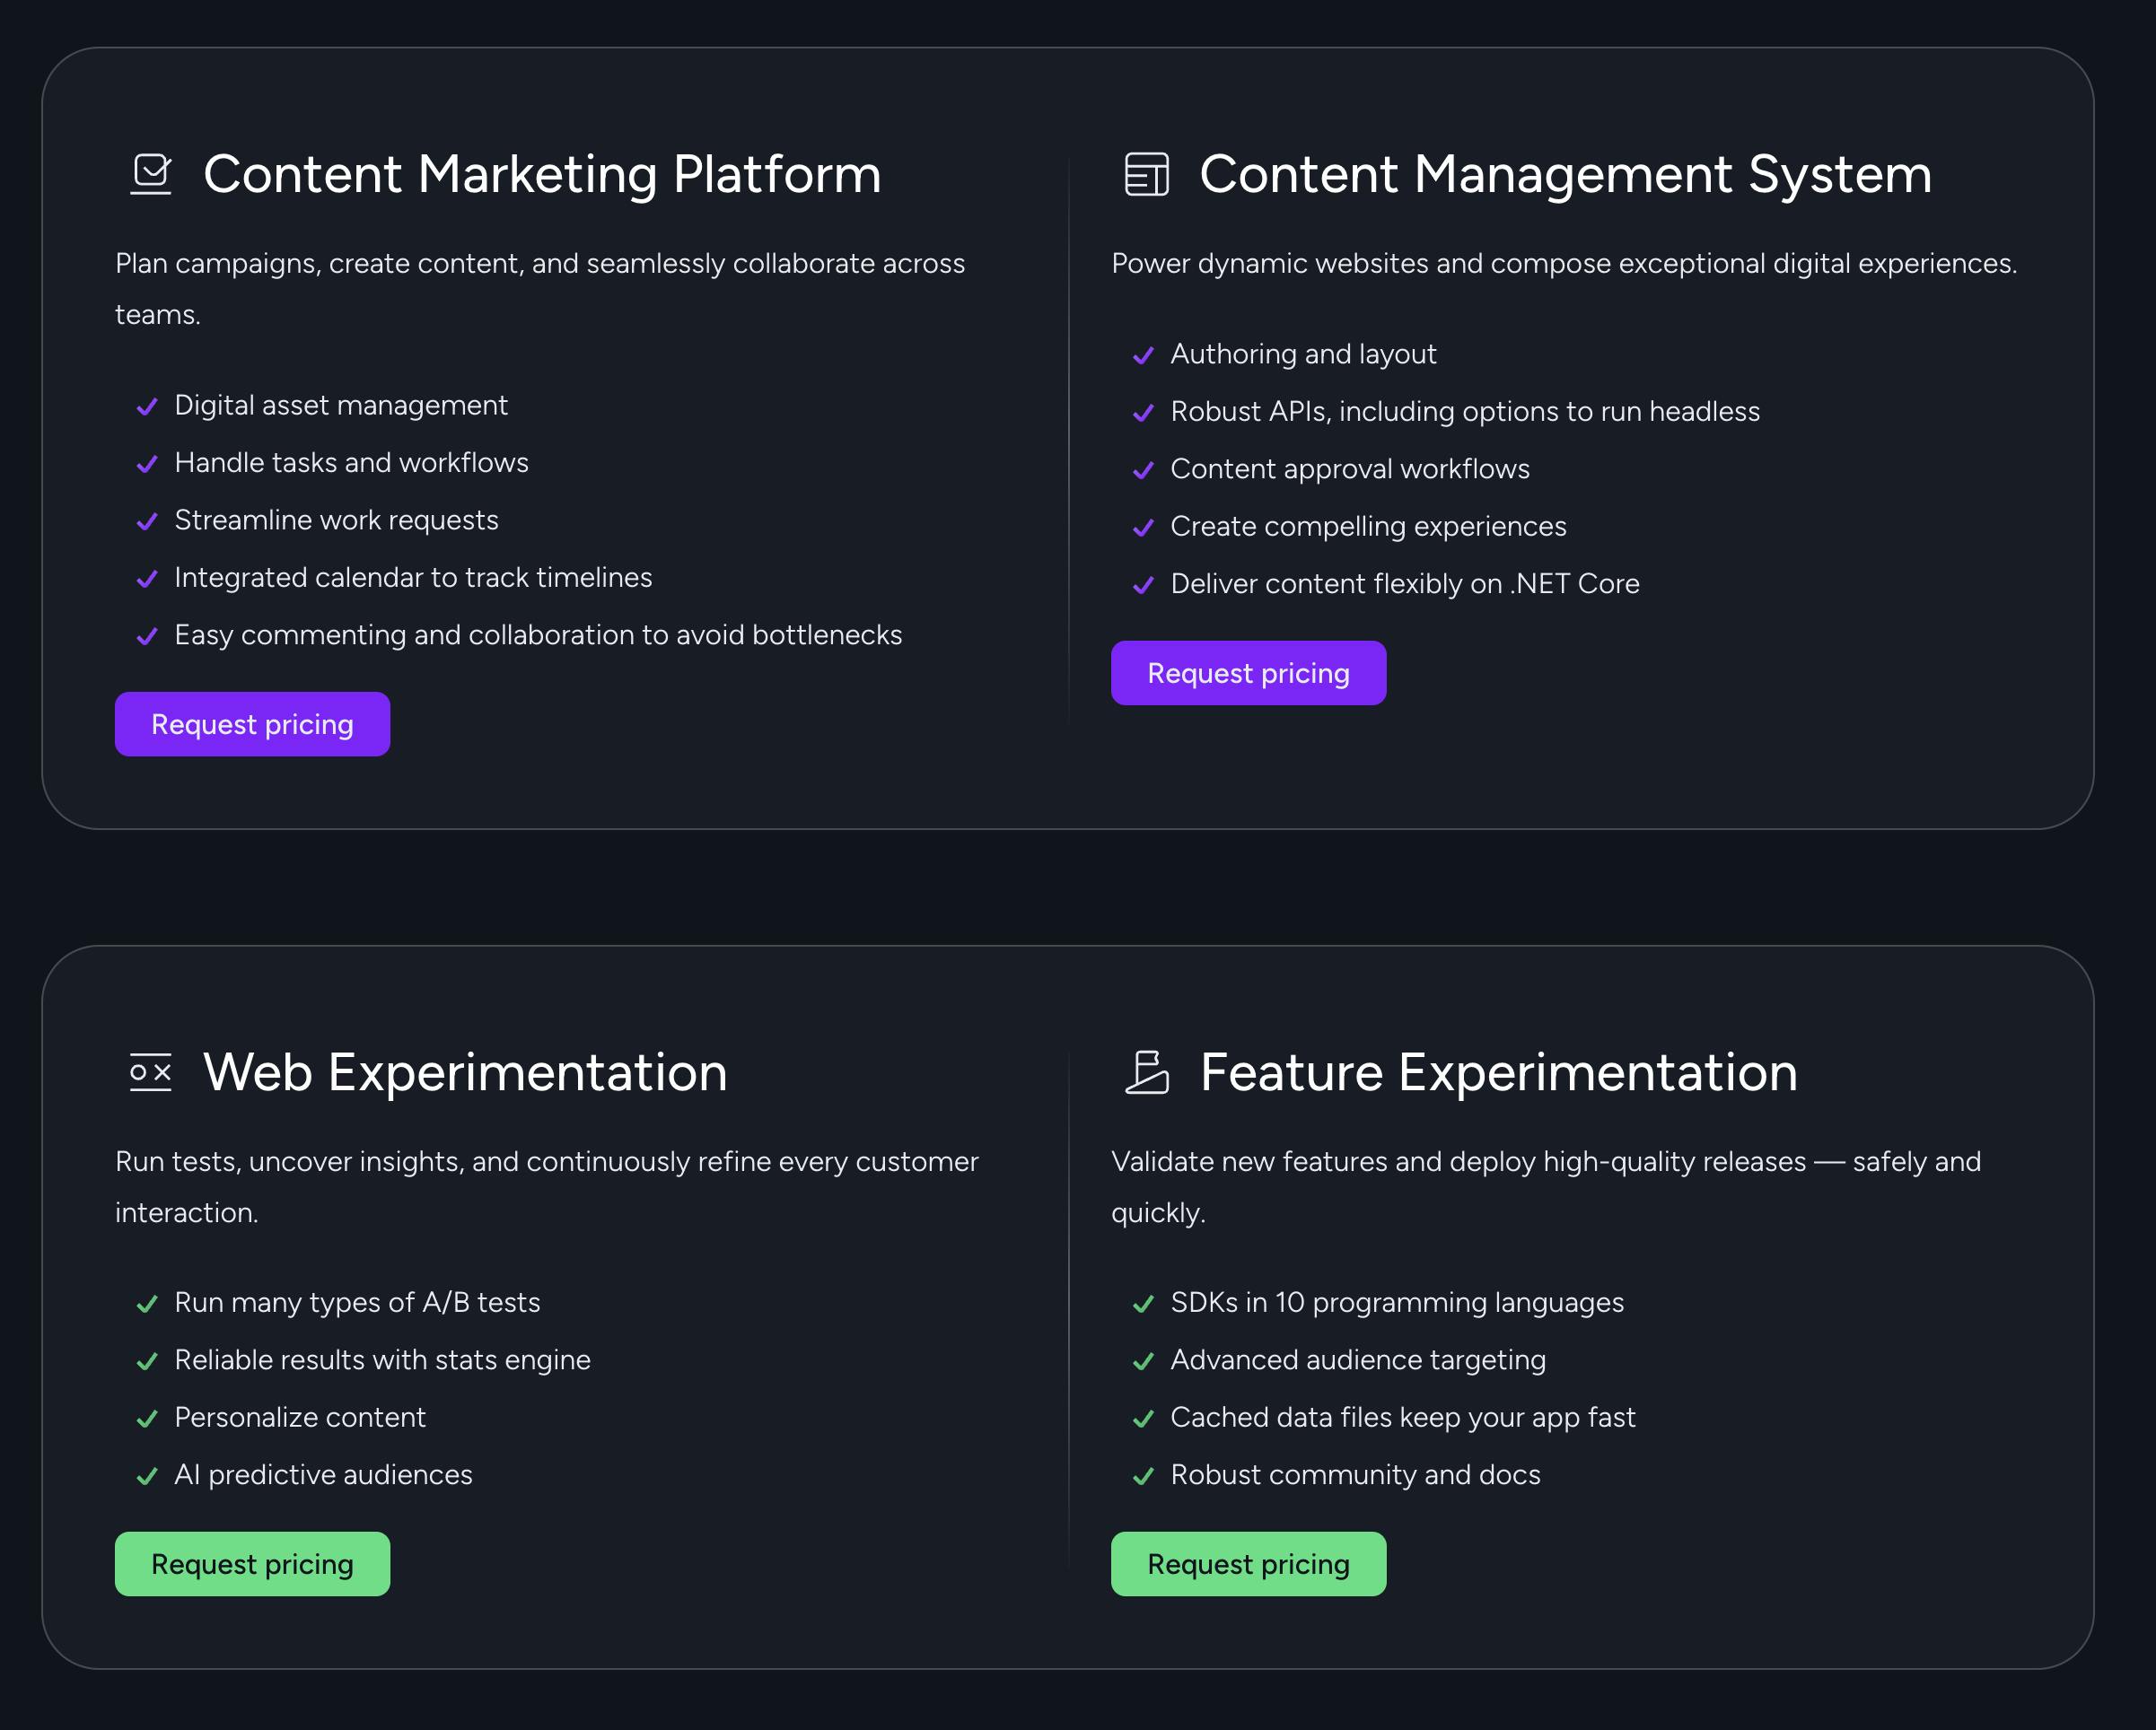Click the Content Management System heading
The height and width of the screenshot is (1730, 2156).
(x=1565, y=174)
